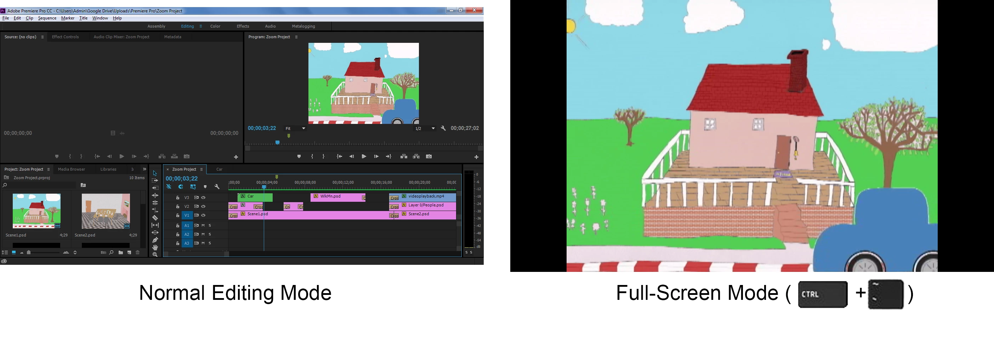Open sort icons menu in Project panel

tap(75, 252)
